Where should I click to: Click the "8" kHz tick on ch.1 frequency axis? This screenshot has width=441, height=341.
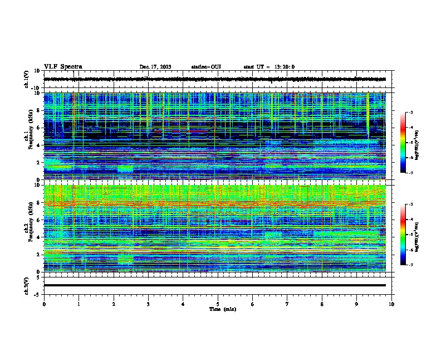[39, 110]
